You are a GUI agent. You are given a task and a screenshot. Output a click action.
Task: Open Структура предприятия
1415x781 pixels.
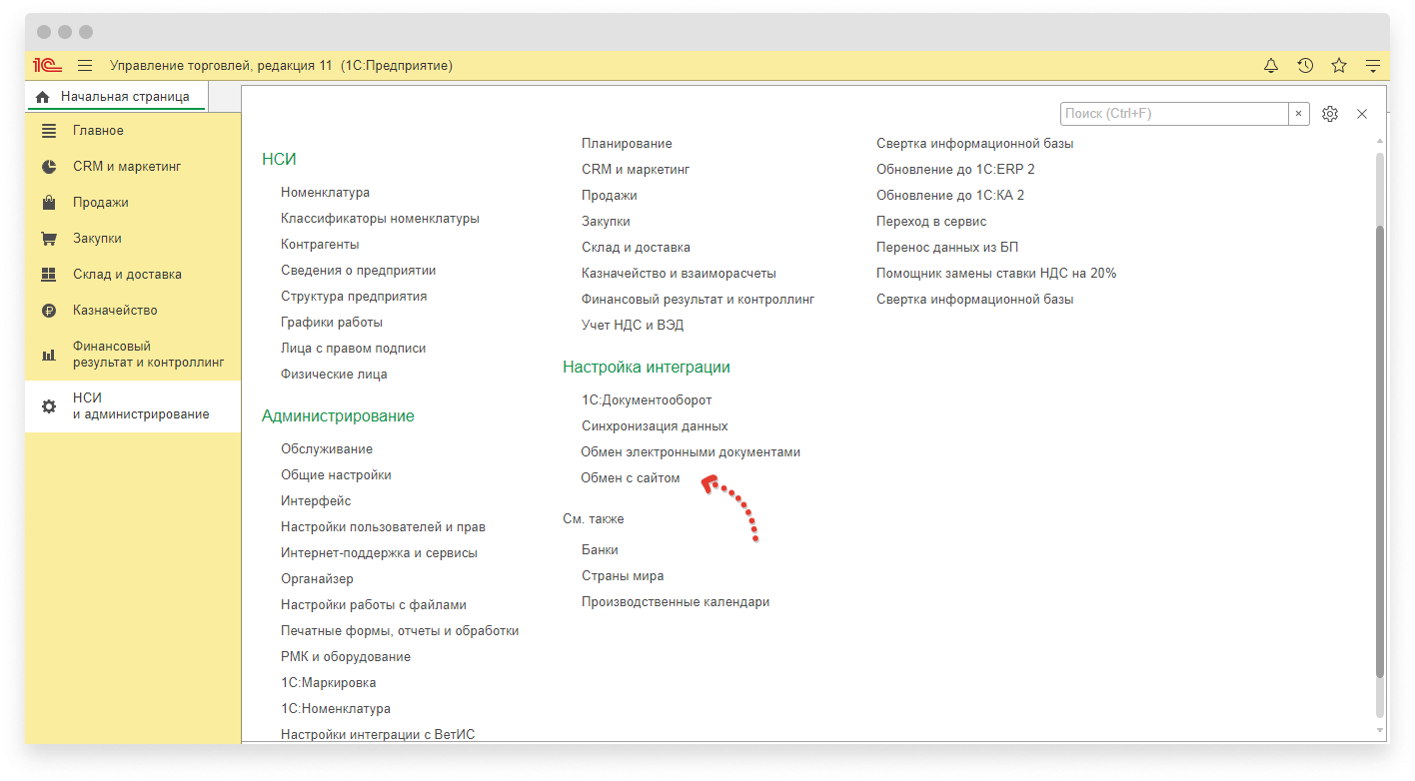tap(354, 297)
